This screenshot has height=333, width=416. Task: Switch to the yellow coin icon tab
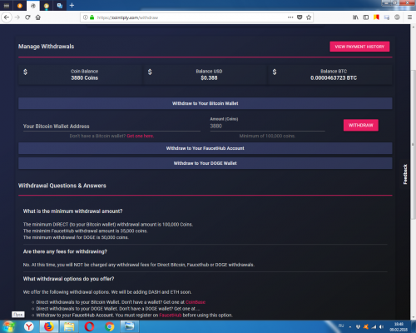tap(47, 6)
